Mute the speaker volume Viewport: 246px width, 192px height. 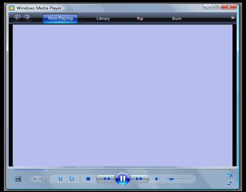[157, 179]
